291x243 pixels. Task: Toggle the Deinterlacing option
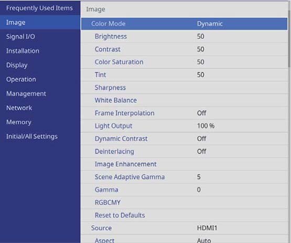point(184,151)
